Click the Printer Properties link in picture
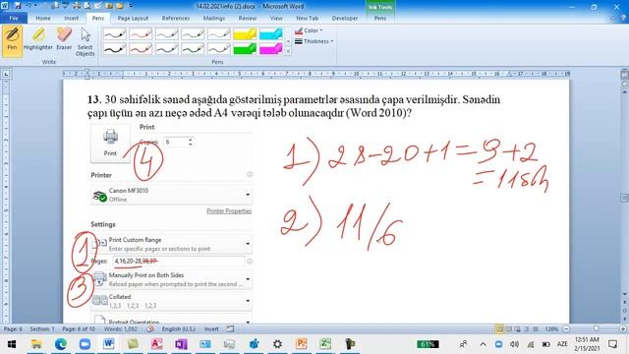This screenshot has height=354, width=629. pos(229,211)
